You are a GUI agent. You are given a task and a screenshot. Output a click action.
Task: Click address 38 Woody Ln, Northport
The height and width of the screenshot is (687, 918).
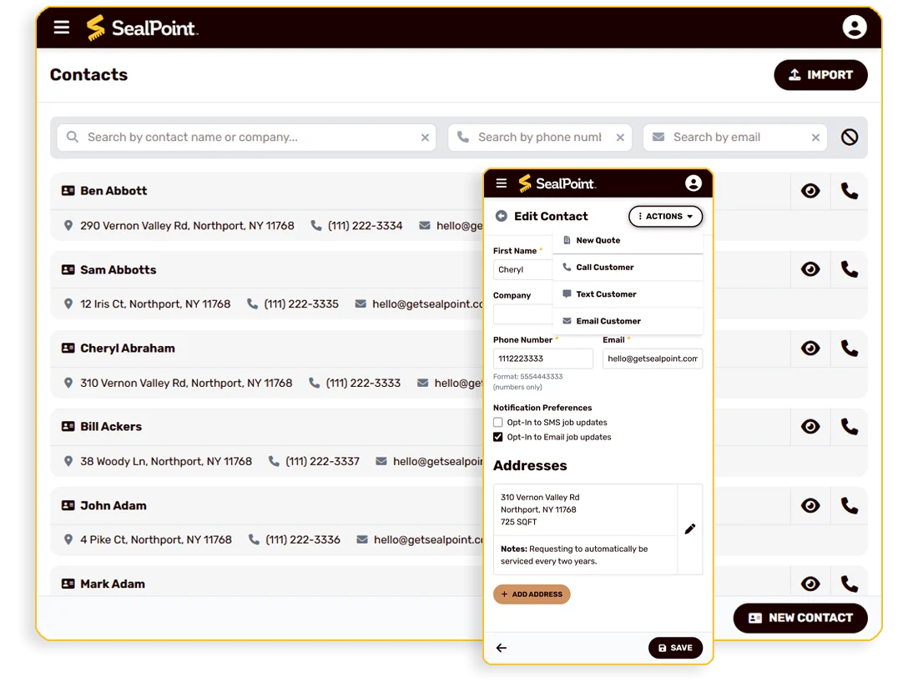pos(166,461)
